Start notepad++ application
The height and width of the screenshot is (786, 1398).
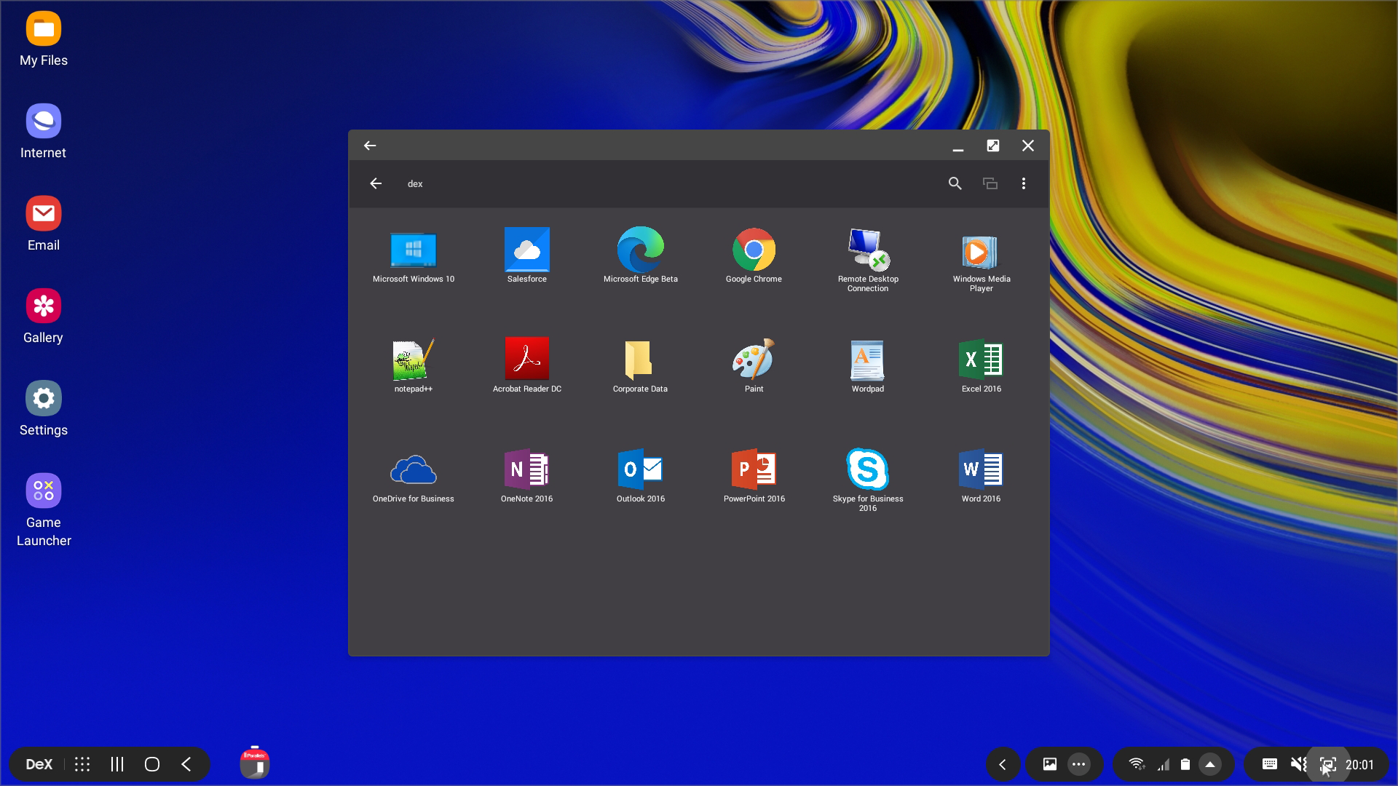pyautogui.click(x=413, y=360)
